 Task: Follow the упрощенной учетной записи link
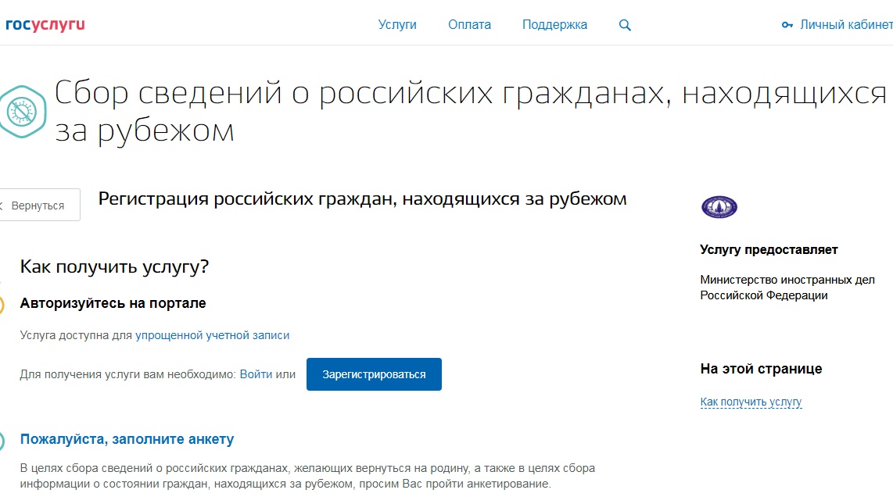tap(212, 335)
